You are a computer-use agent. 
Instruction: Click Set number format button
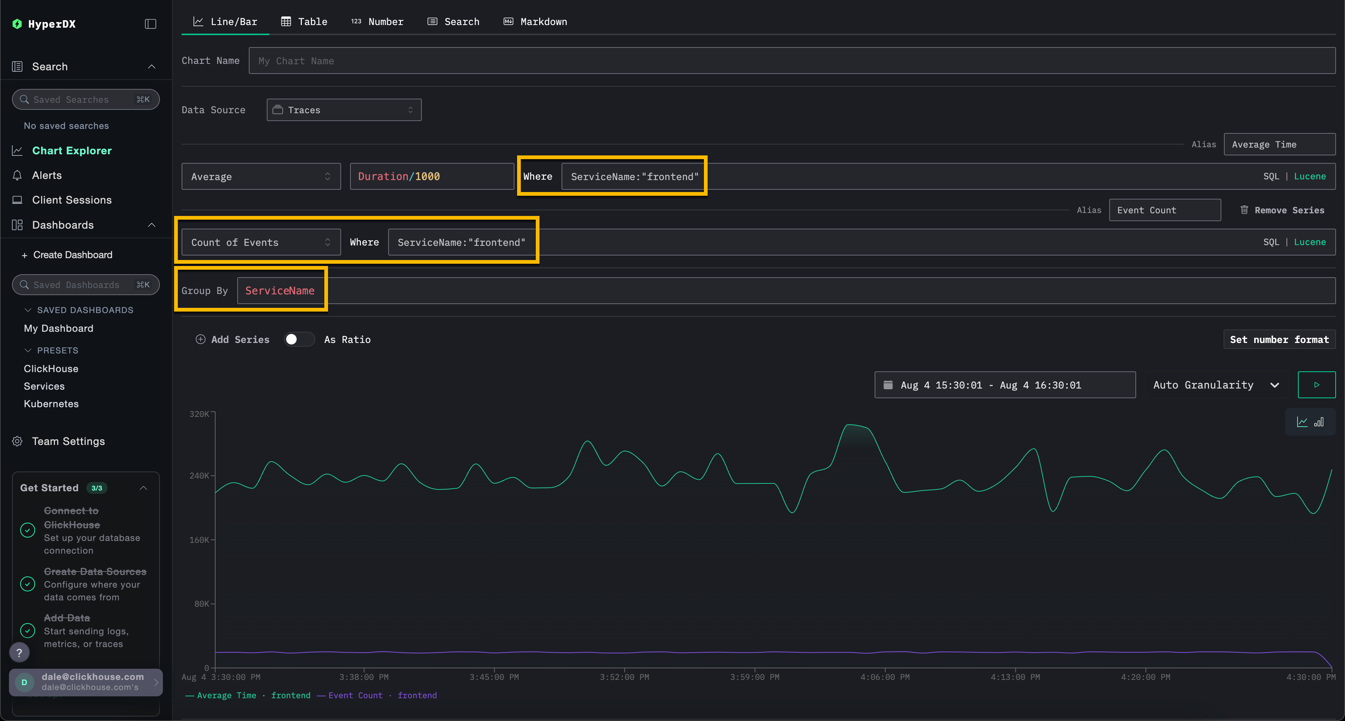coord(1279,339)
